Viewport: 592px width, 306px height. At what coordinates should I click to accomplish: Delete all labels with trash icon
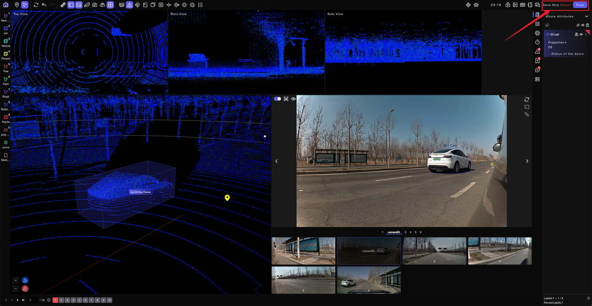[587, 25]
